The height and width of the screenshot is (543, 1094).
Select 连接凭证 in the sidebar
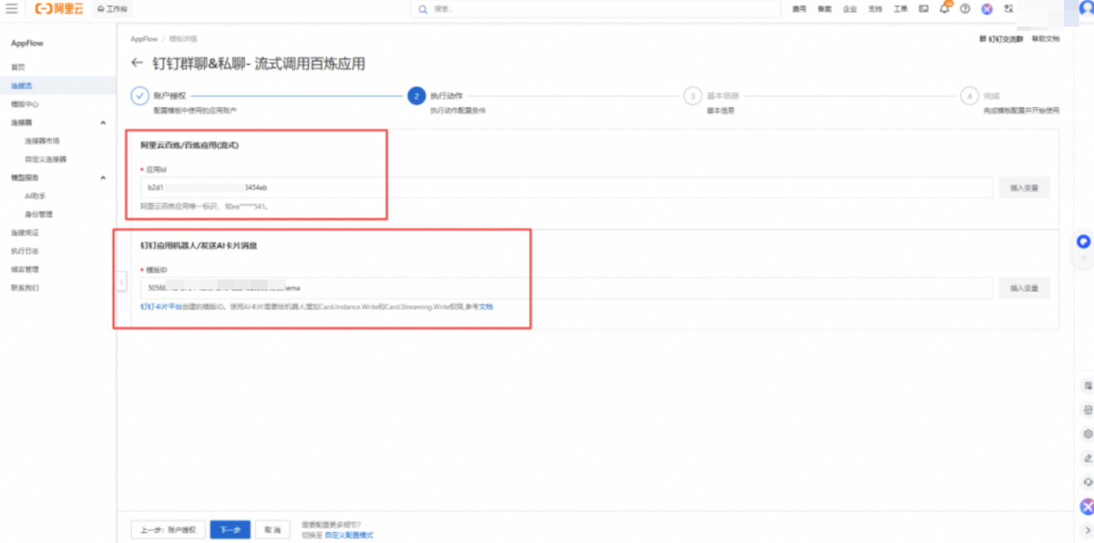pyautogui.click(x=25, y=232)
